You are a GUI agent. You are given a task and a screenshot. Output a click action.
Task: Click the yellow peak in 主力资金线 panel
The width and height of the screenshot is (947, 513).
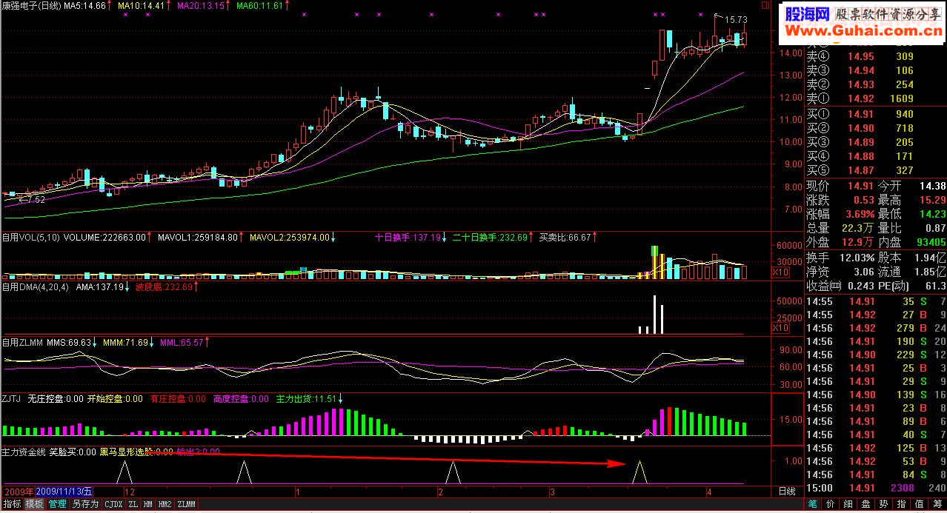coord(639,472)
